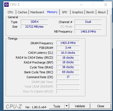Click the CAS# Latency value 16.0 clocks

68,53
